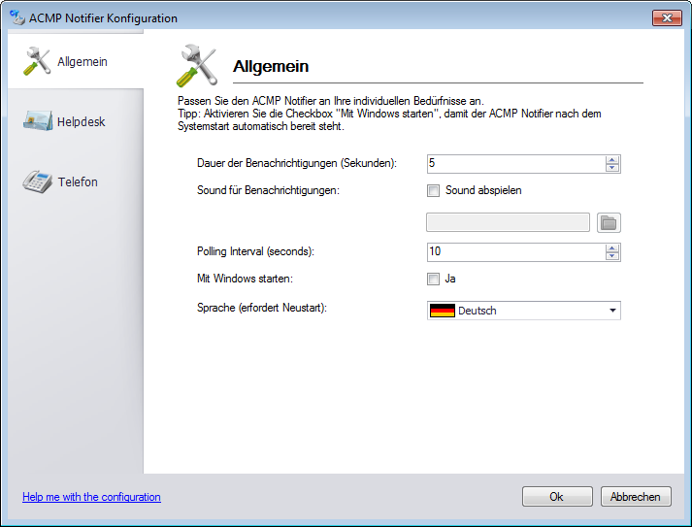The height and width of the screenshot is (527, 692).
Task: Click the Helpdesk sidebar icon
Action: [x=36, y=122]
